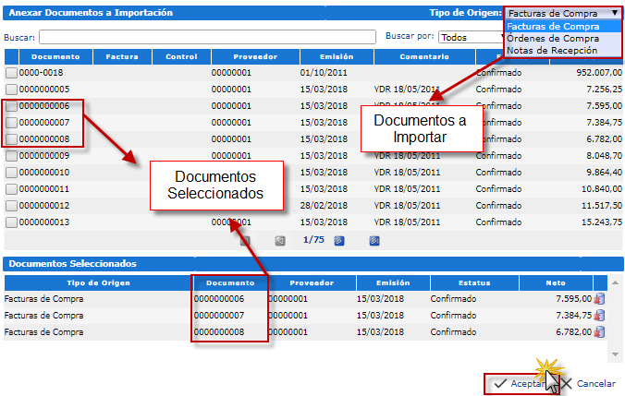
Task: Click Tipo de Origen column header
Action: pyautogui.click(x=98, y=283)
